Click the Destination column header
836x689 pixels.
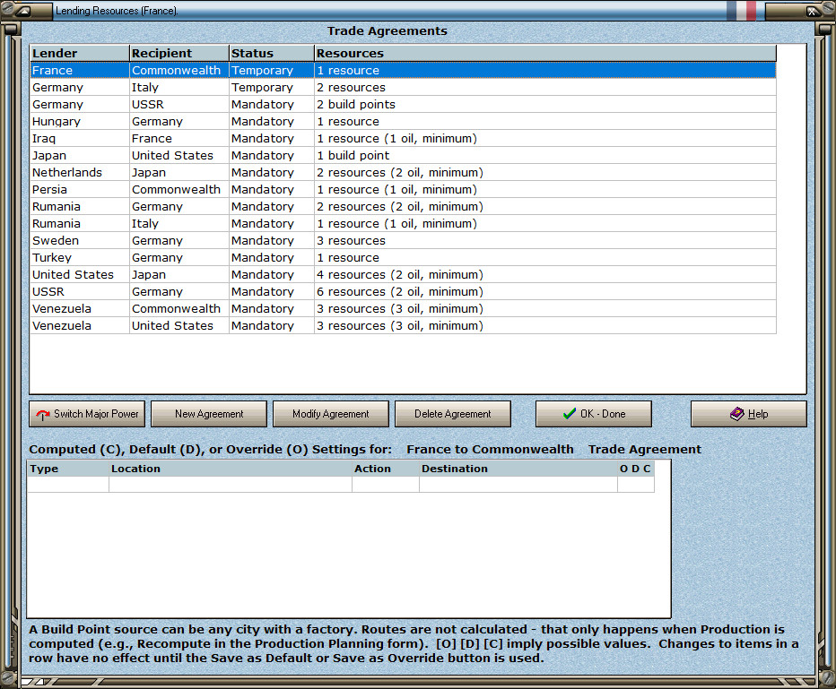(x=518, y=469)
